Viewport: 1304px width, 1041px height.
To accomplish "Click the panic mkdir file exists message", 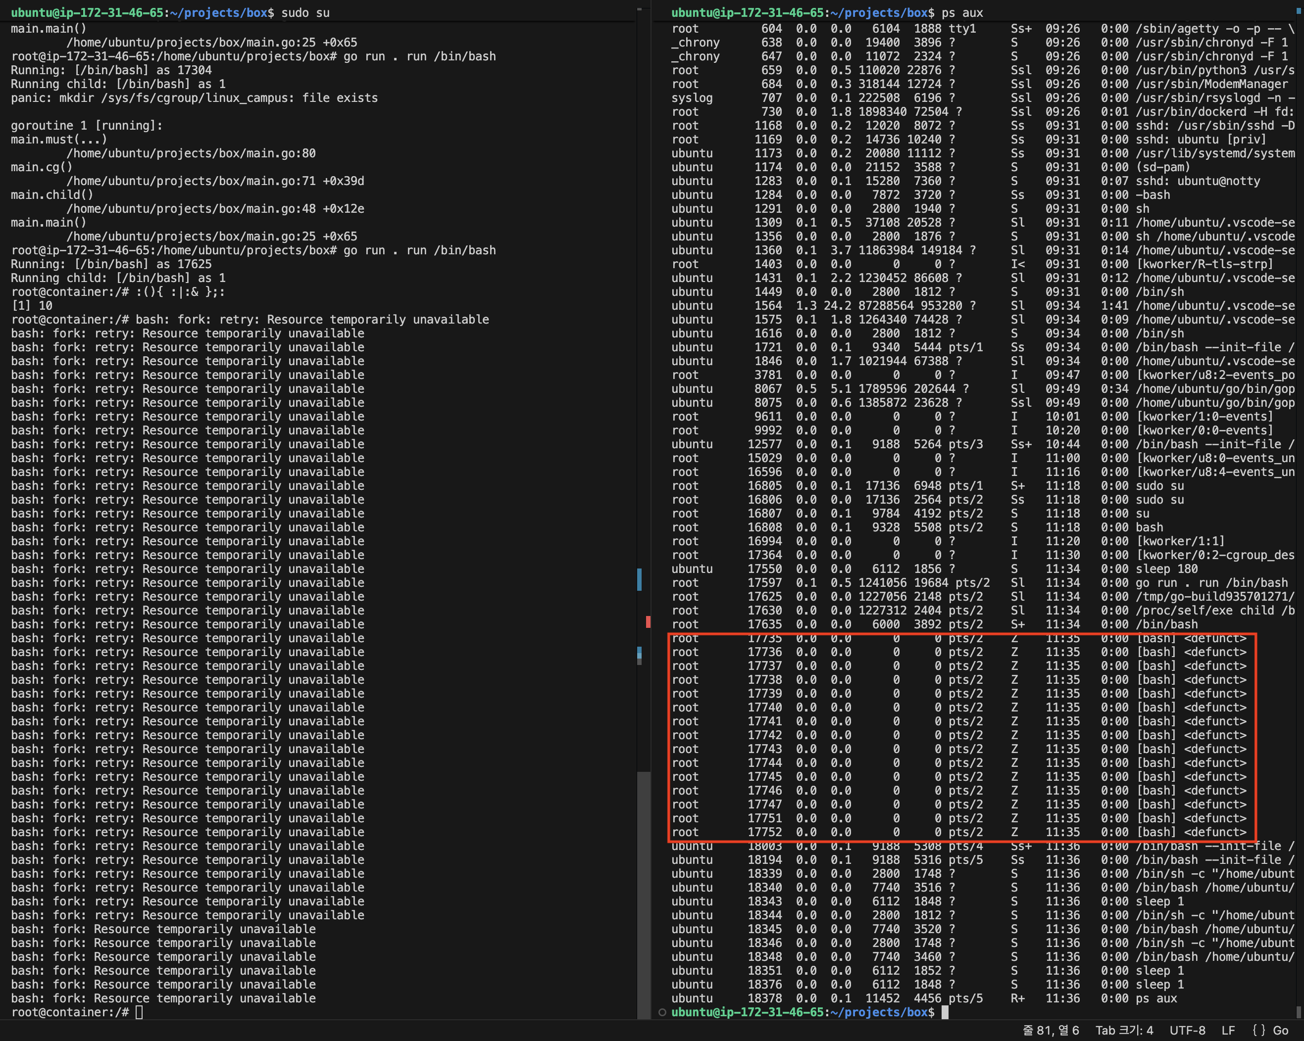I will pos(194,98).
